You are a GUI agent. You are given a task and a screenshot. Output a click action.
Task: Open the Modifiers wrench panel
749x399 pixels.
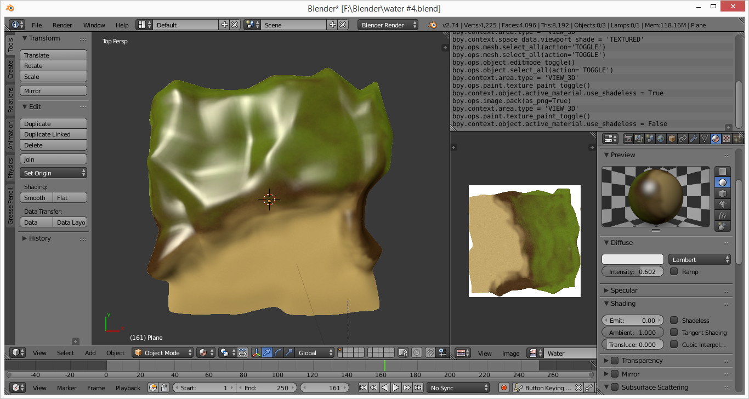point(693,138)
